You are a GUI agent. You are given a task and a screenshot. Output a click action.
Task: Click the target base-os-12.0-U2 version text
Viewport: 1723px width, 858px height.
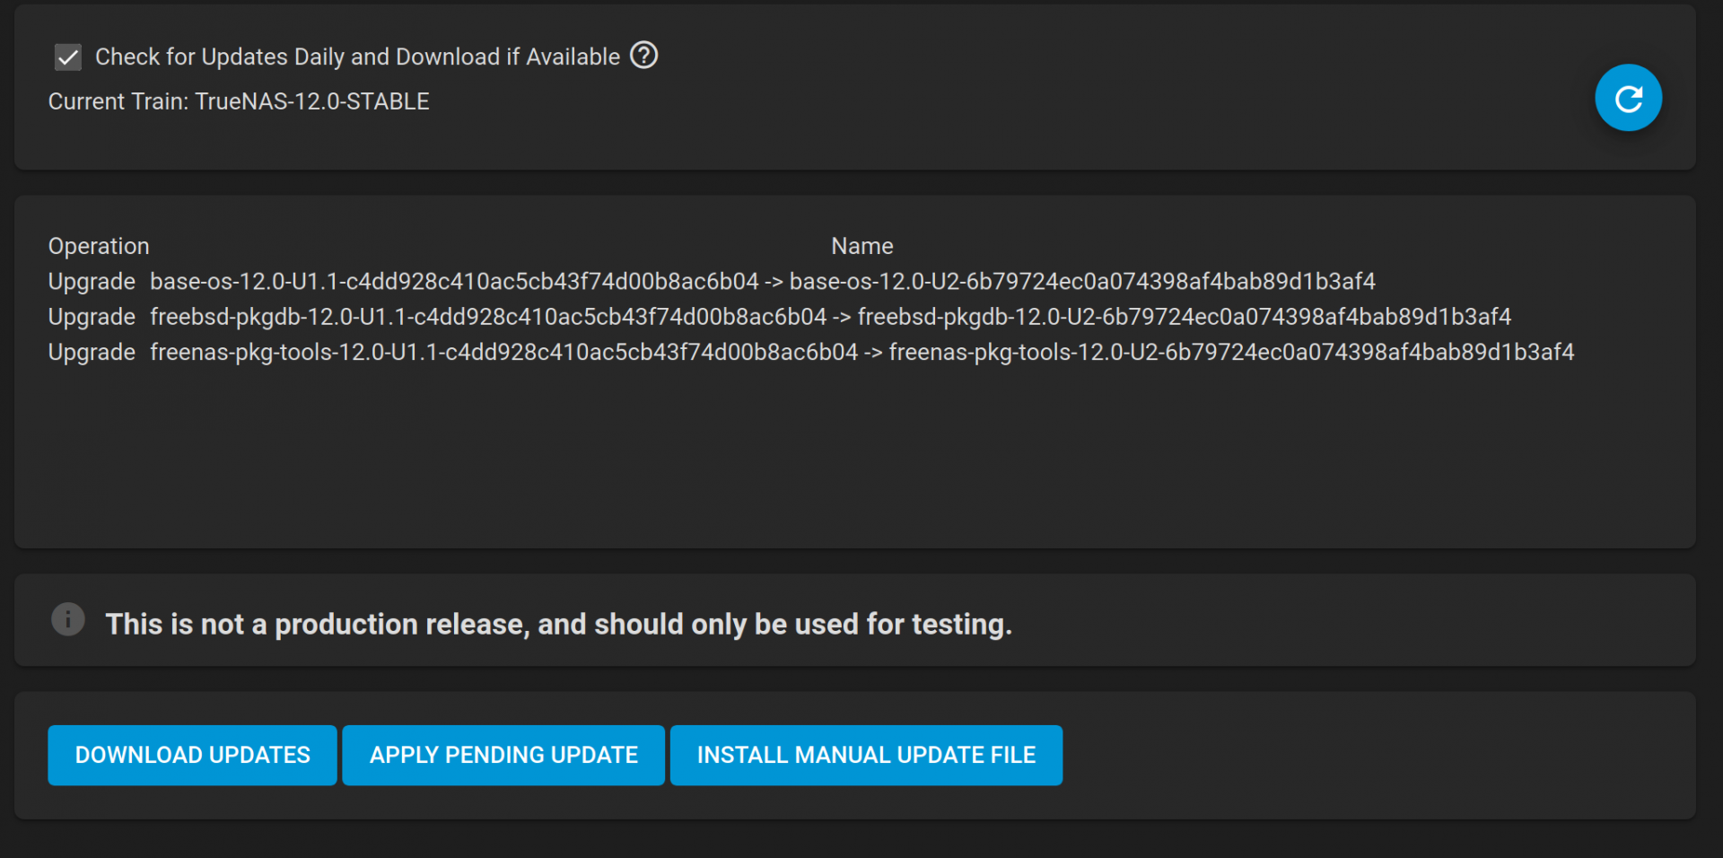[x=1082, y=282]
